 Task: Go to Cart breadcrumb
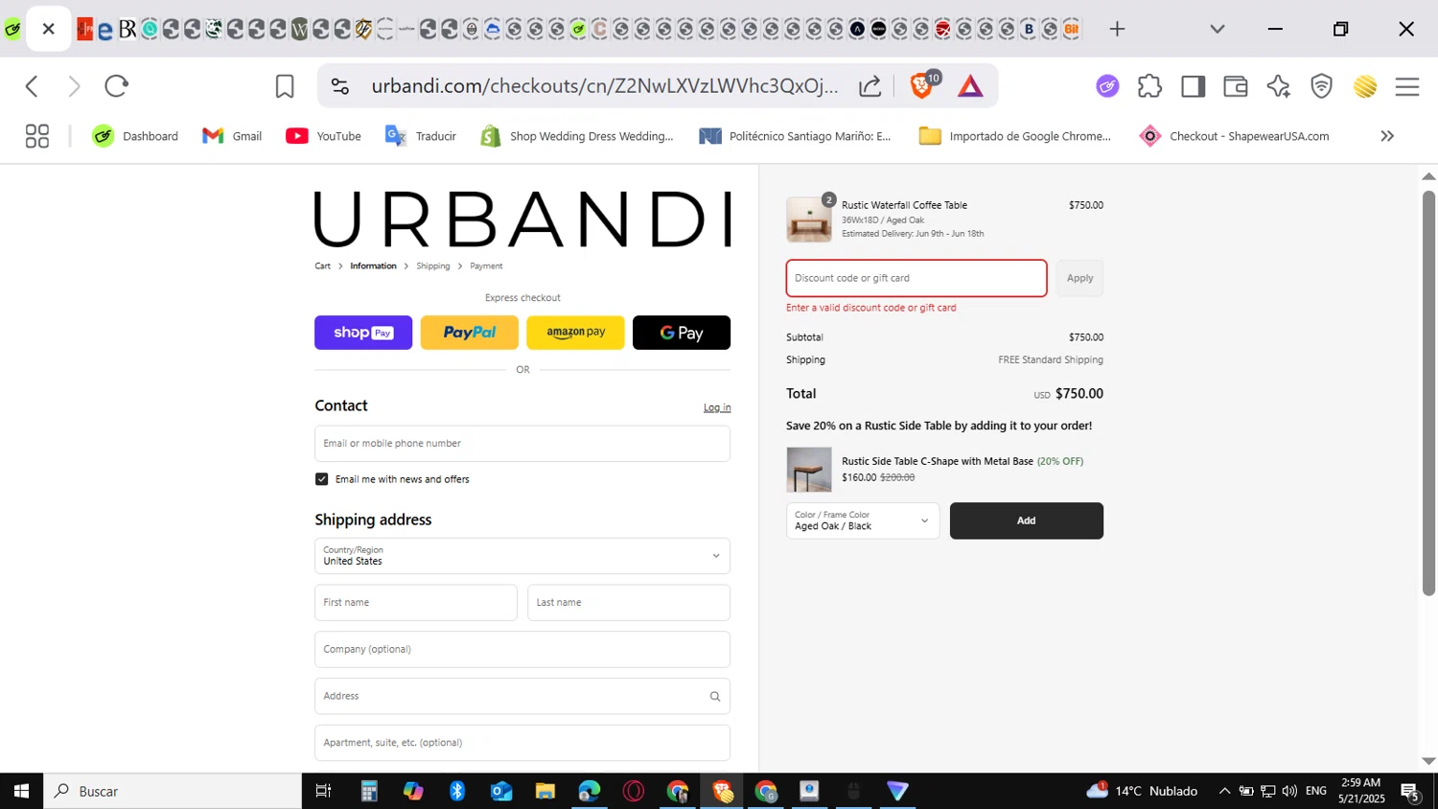coord(323,266)
